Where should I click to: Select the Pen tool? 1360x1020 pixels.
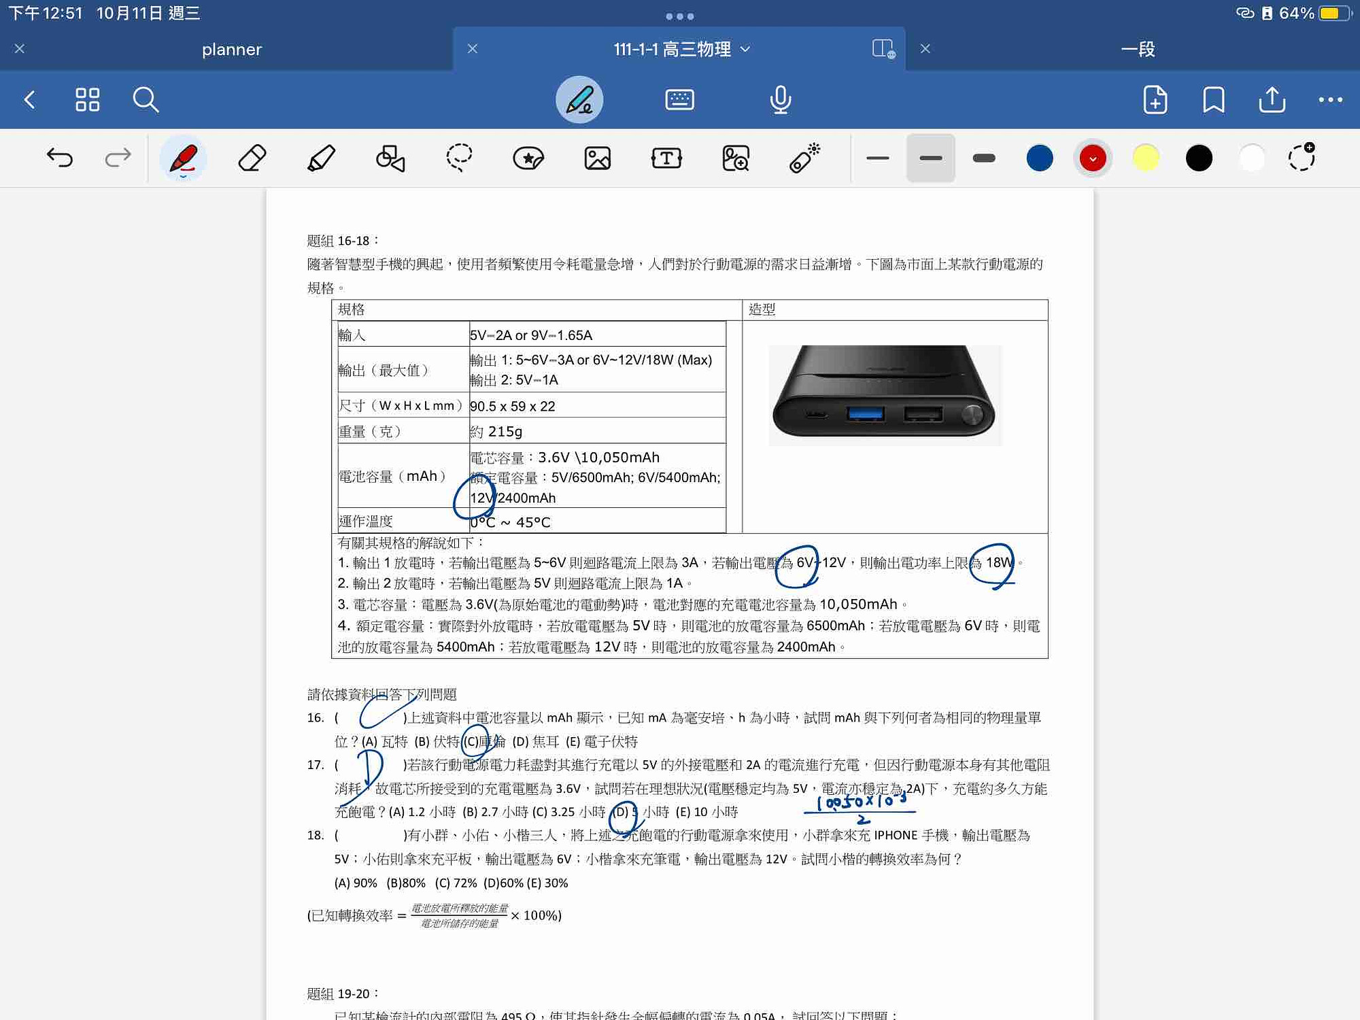coord(184,158)
